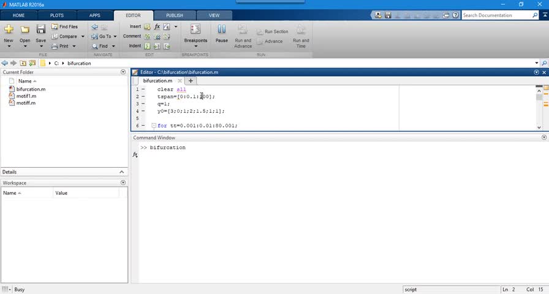Open the Current Folder panel actions menu
This screenshot has height=294, width=549.
click(123, 72)
